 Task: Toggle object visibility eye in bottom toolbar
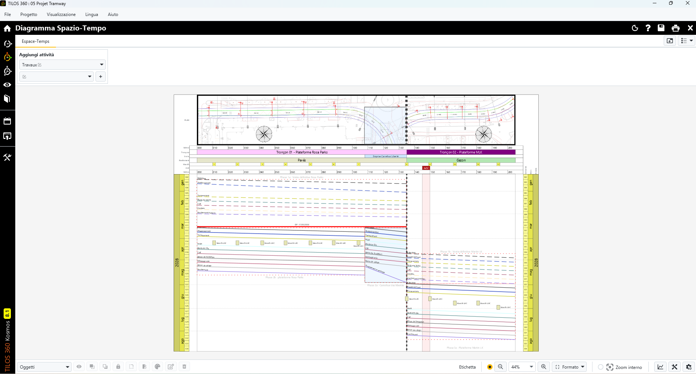point(79,367)
